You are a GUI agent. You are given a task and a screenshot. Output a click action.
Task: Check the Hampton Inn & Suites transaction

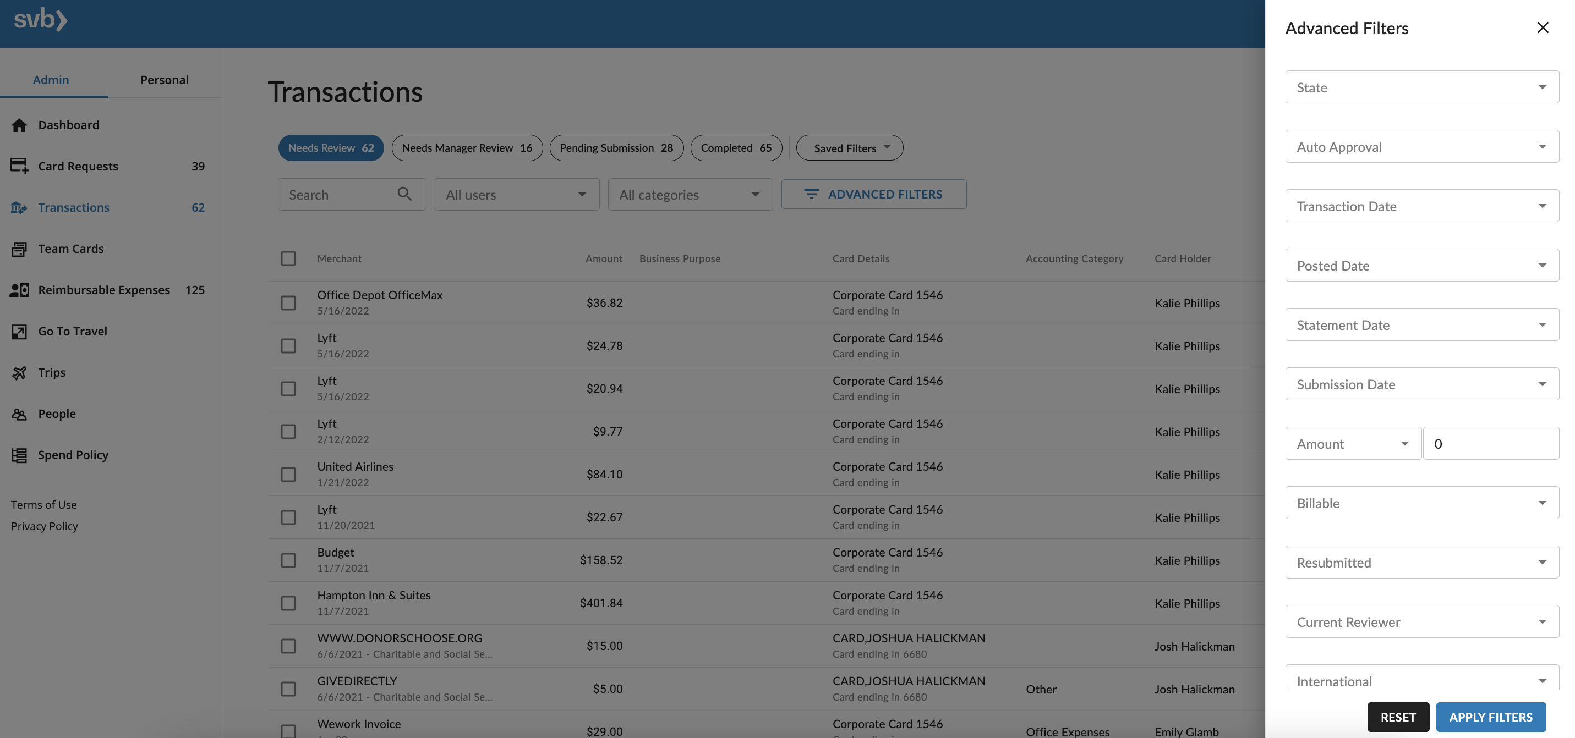tap(288, 603)
